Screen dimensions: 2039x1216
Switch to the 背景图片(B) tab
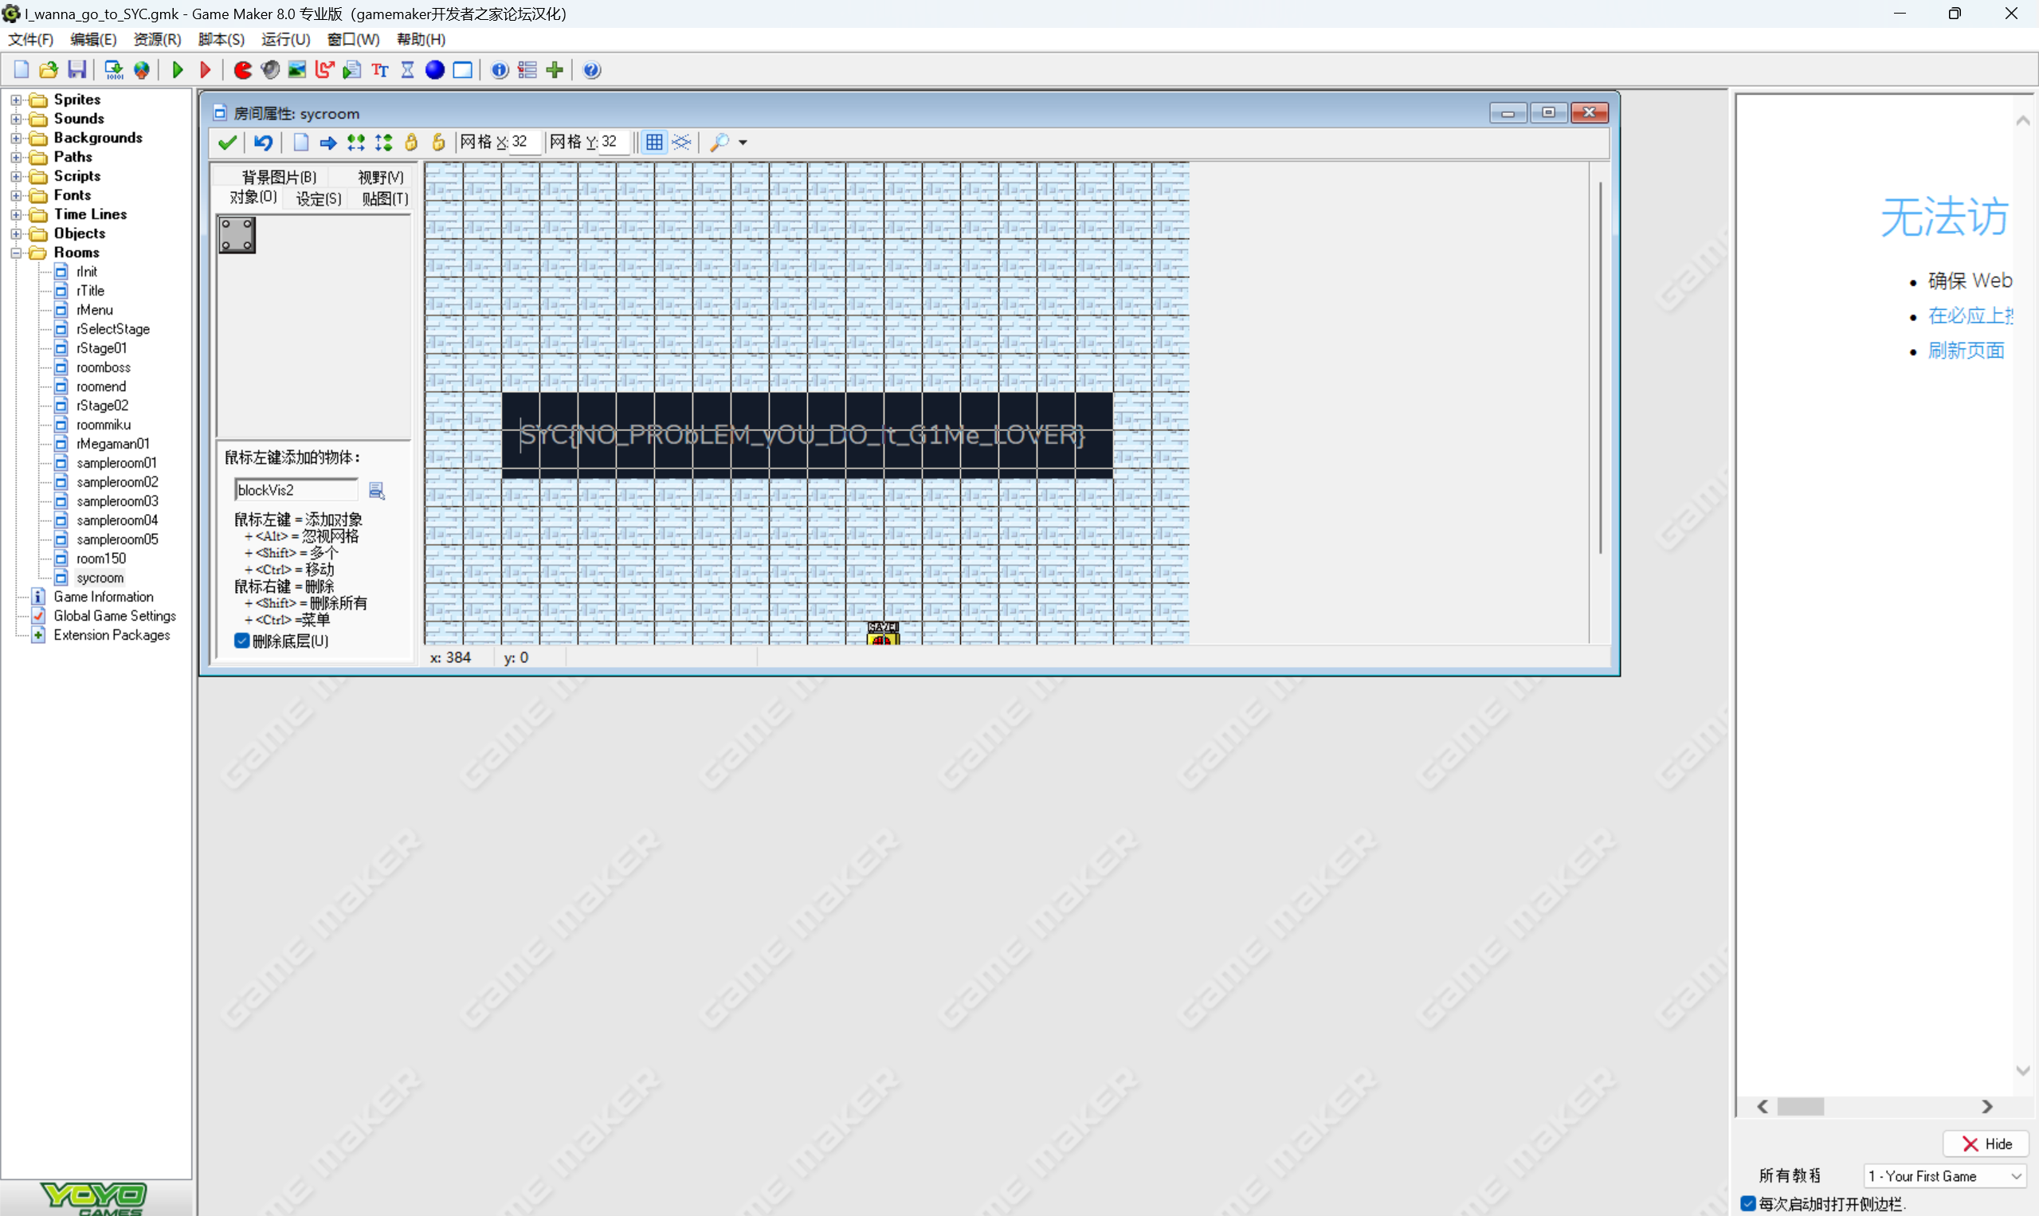[279, 177]
